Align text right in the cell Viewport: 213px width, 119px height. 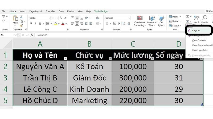pyautogui.click(x=82, y=24)
